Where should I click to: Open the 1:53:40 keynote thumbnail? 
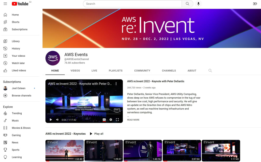(x=65, y=150)
